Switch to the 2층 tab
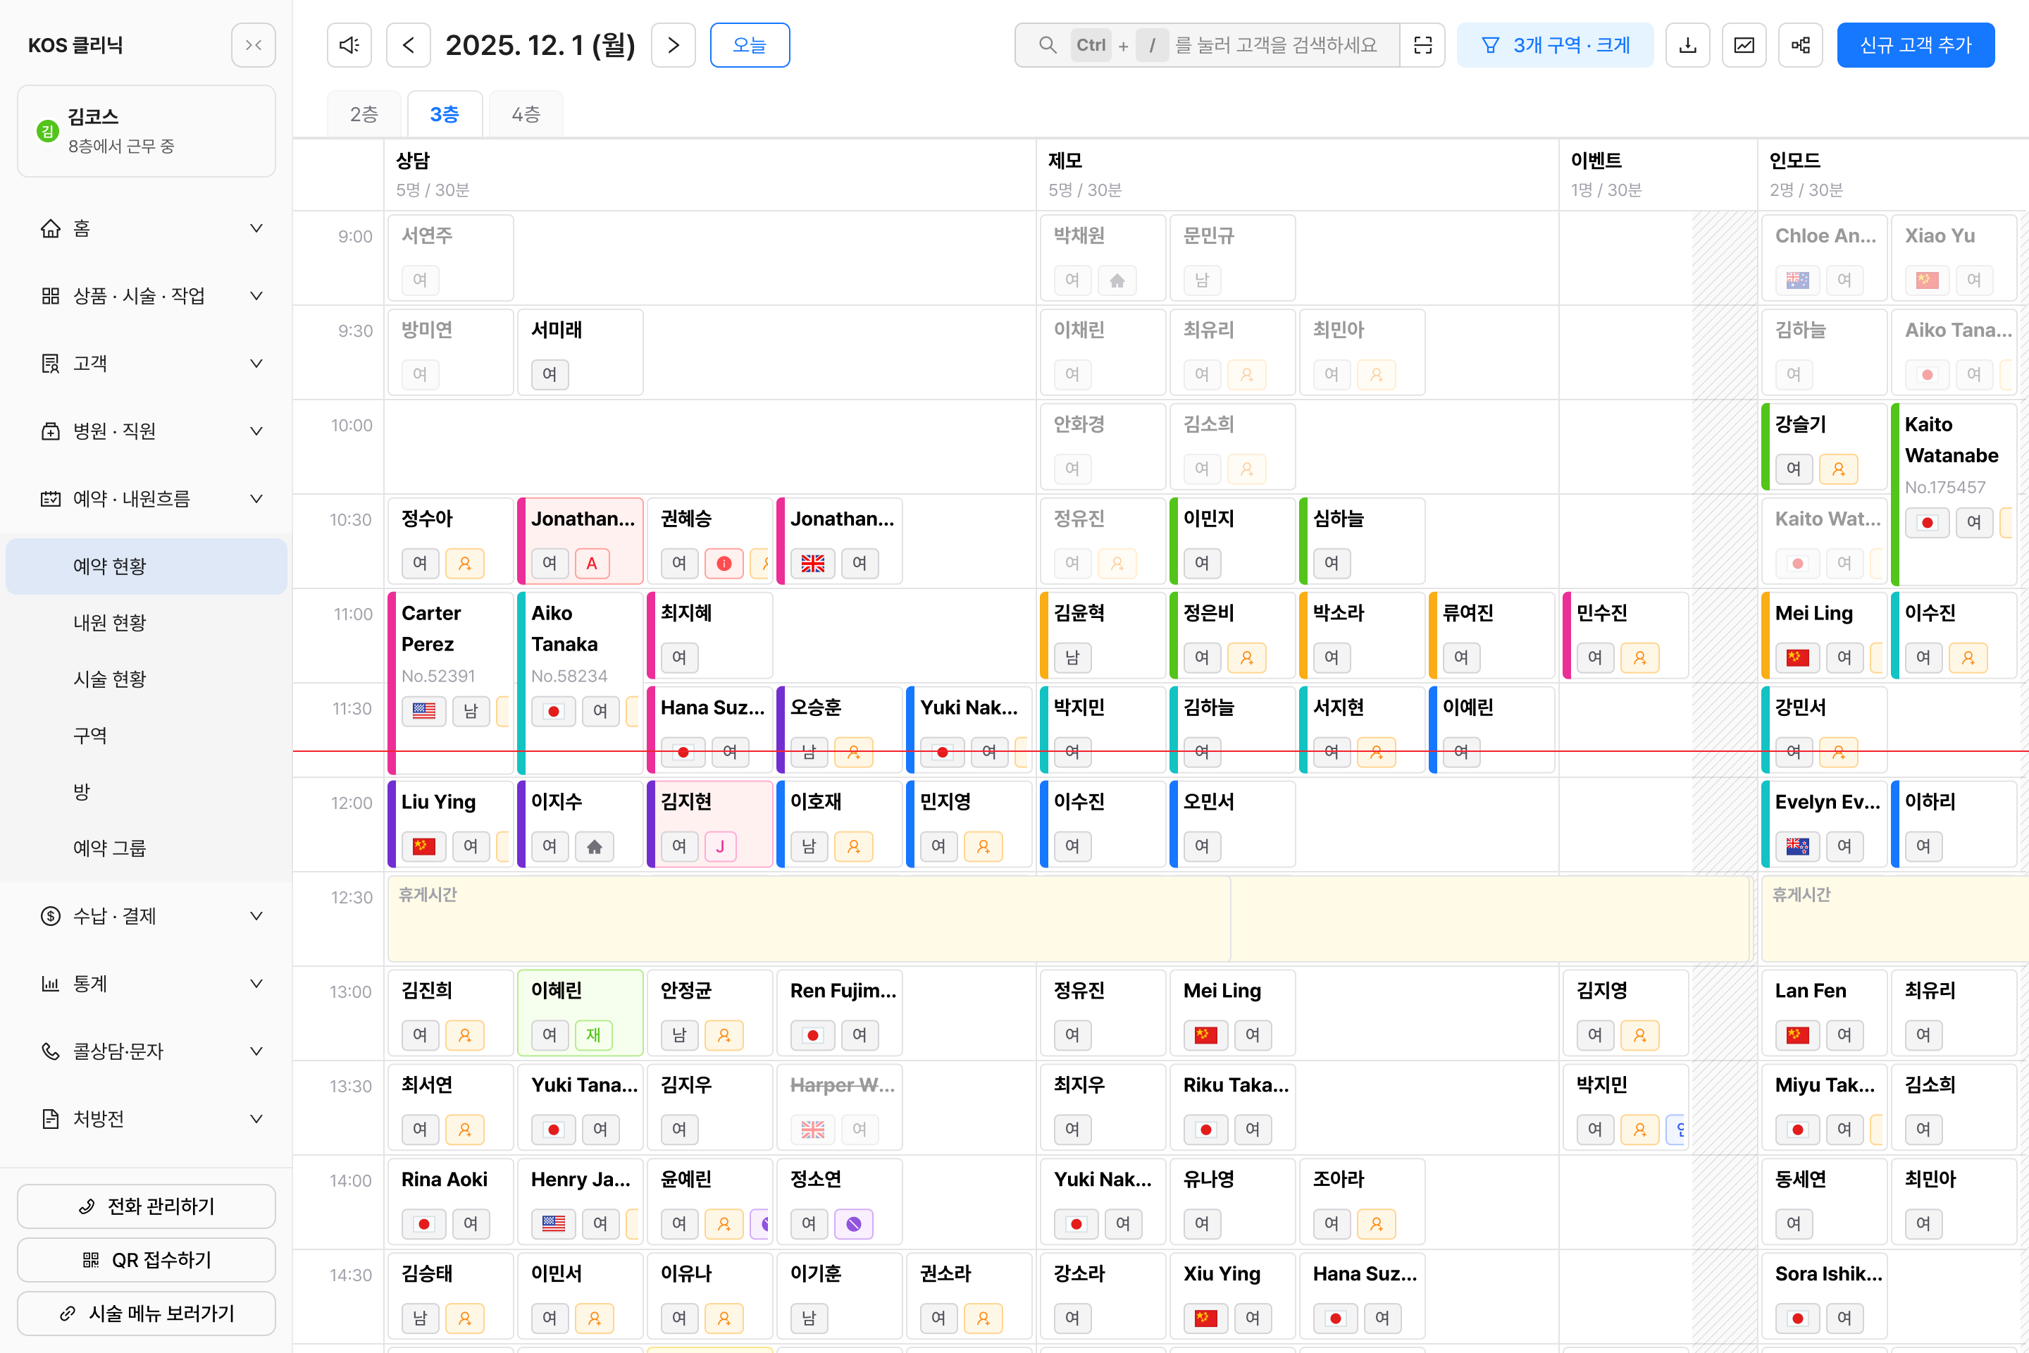Screen dimensions: 2029x1353 [x=364, y=114]
